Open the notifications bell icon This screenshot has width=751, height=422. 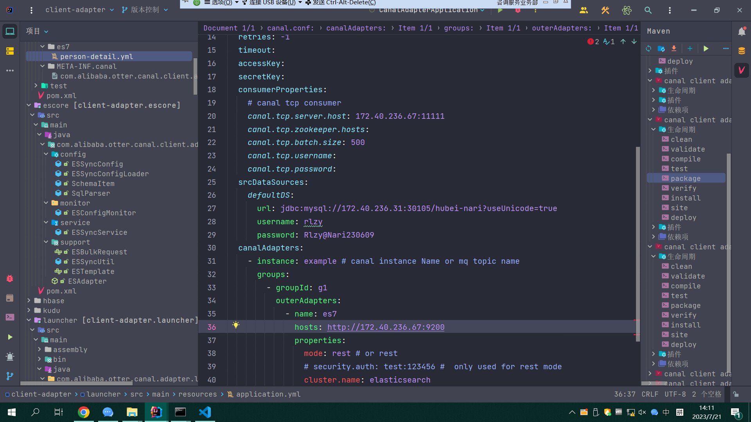pyautogui.click(x=742, y=32)
